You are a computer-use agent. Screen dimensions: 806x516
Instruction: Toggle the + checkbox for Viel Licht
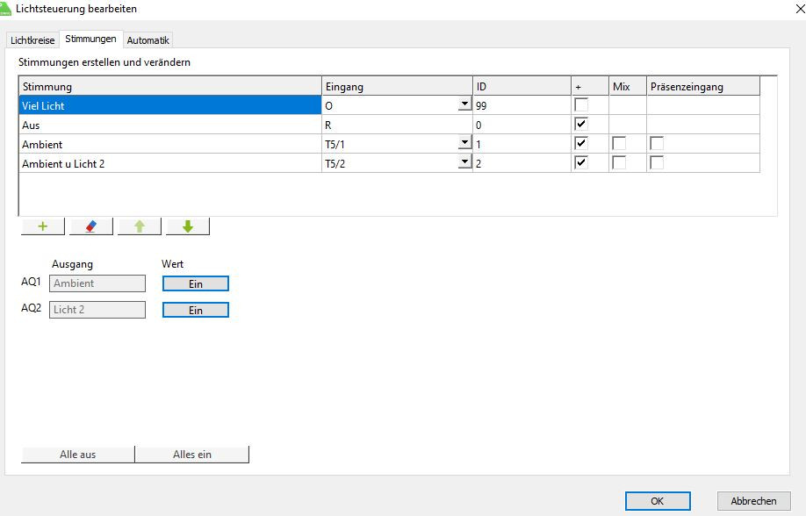pyautogui.click(x=580, y=105)
